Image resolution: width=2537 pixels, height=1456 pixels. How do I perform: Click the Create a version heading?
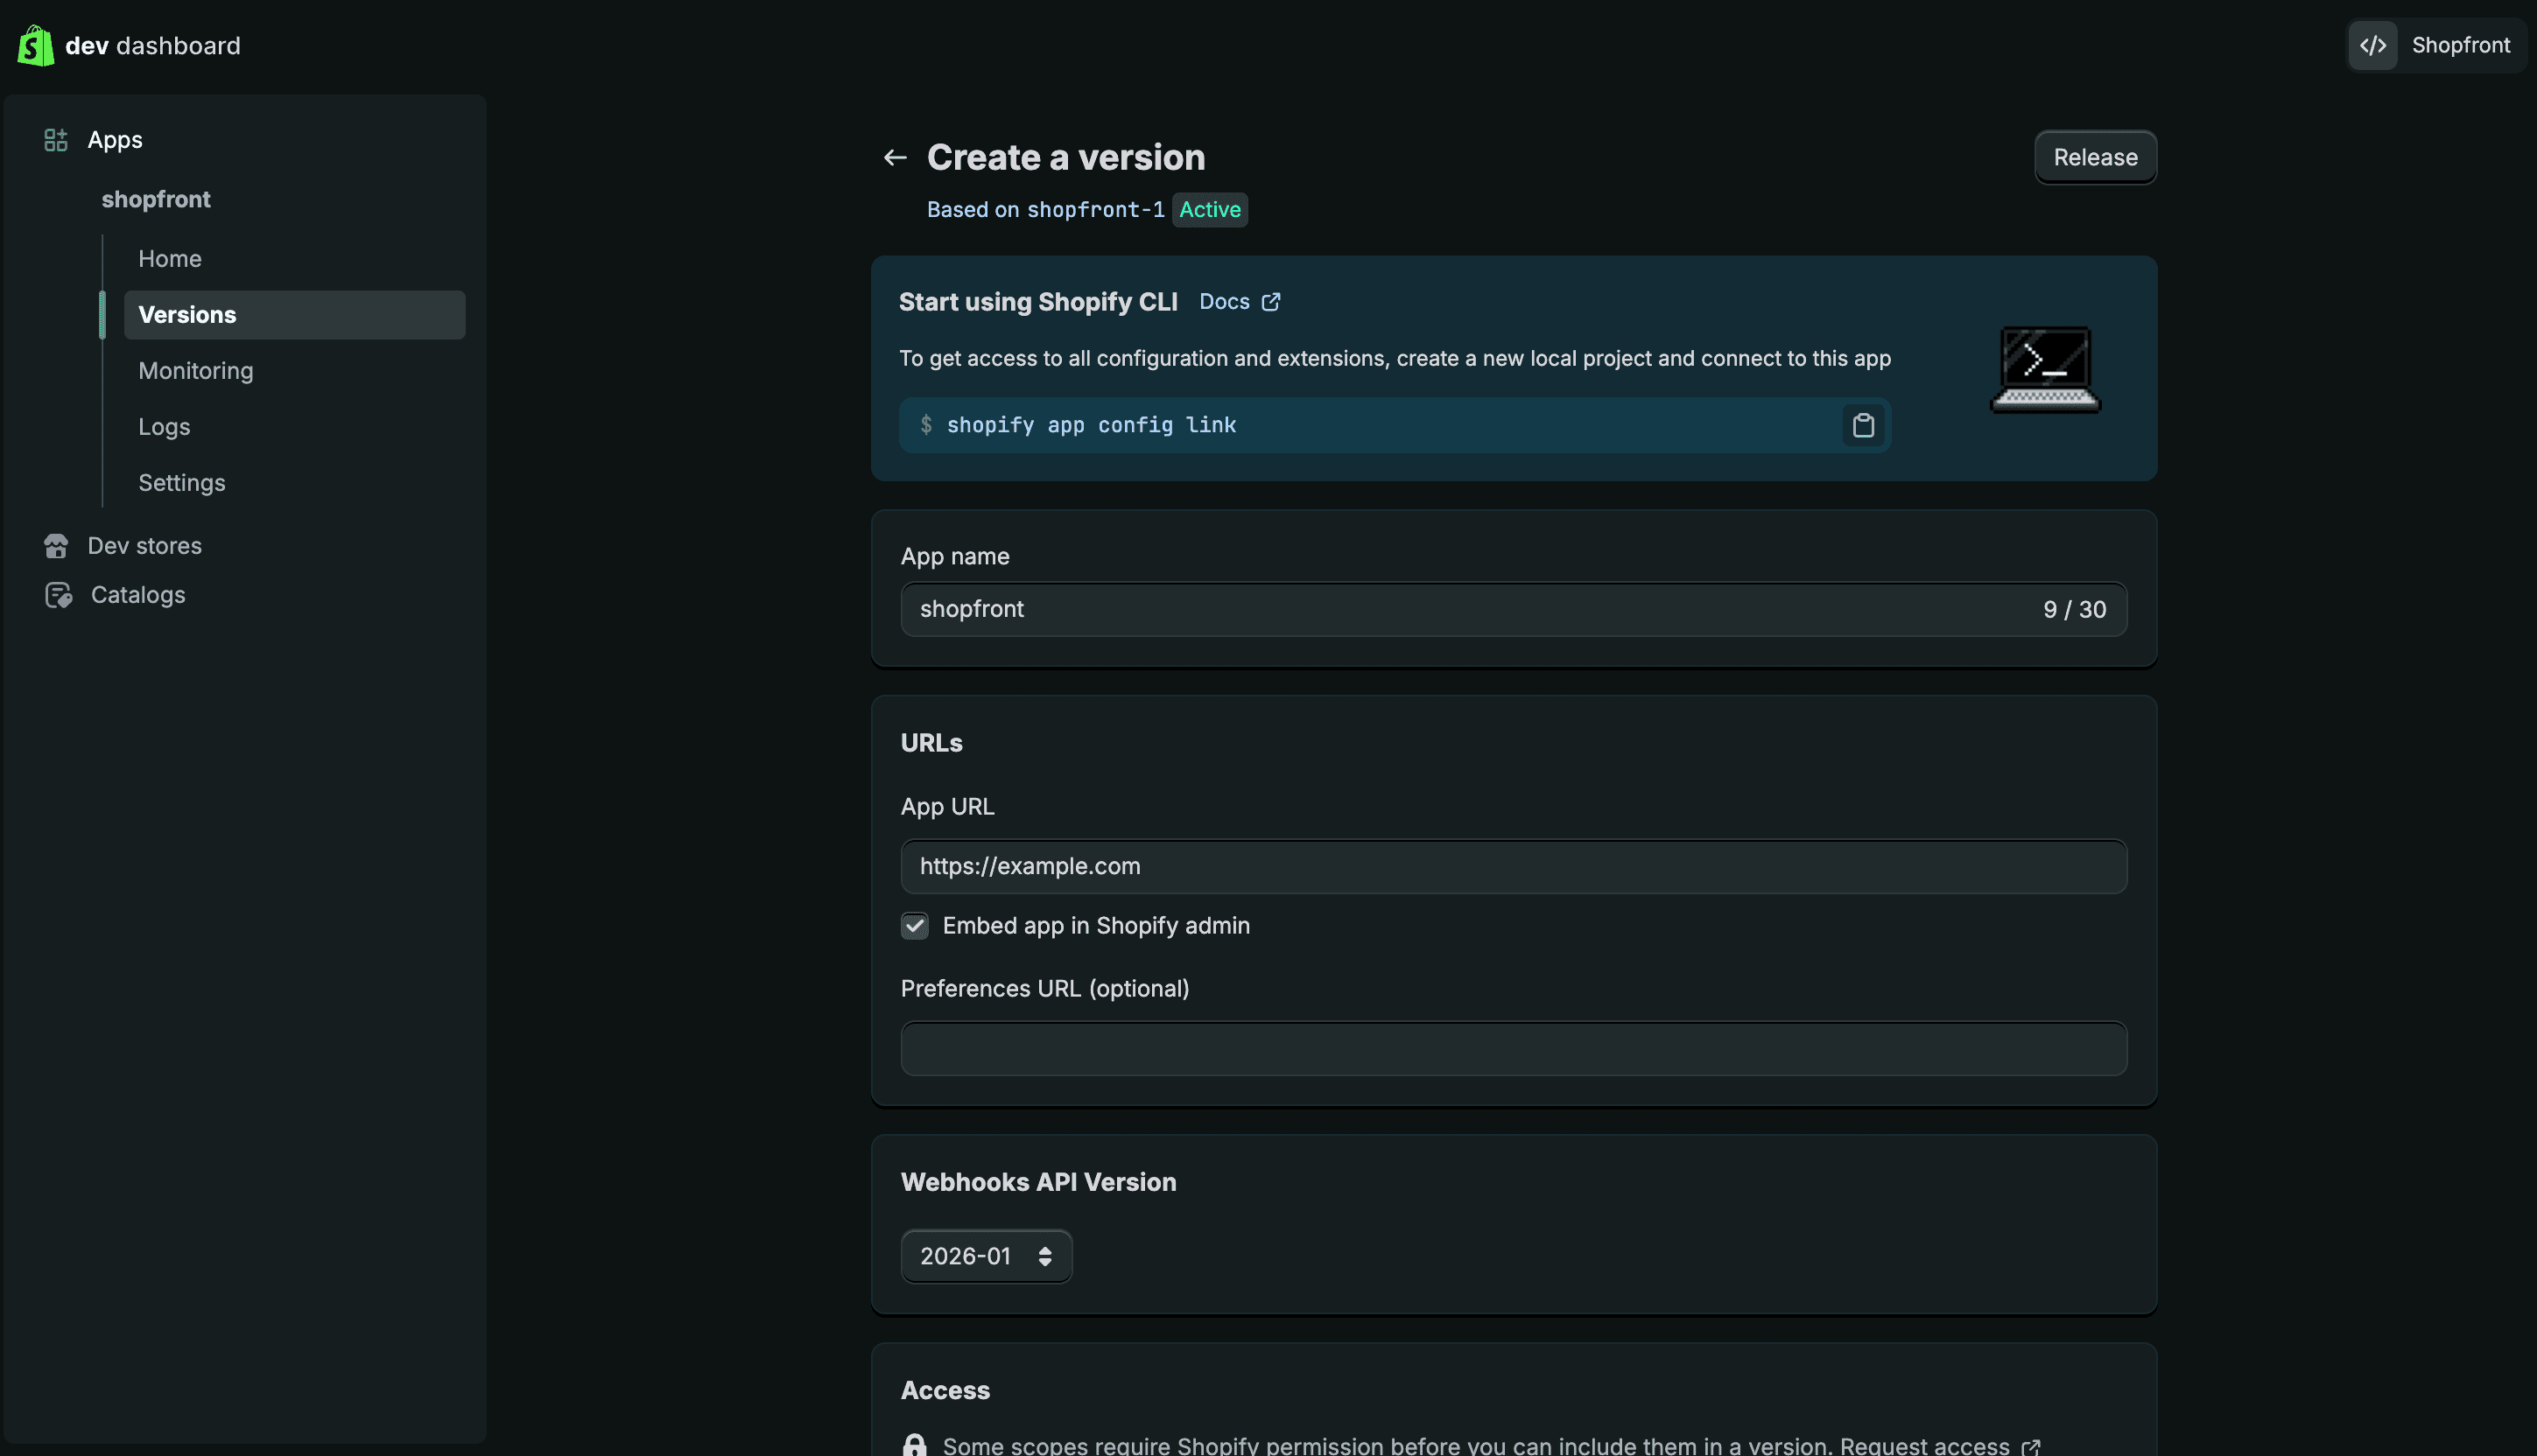pos(1065,158)
